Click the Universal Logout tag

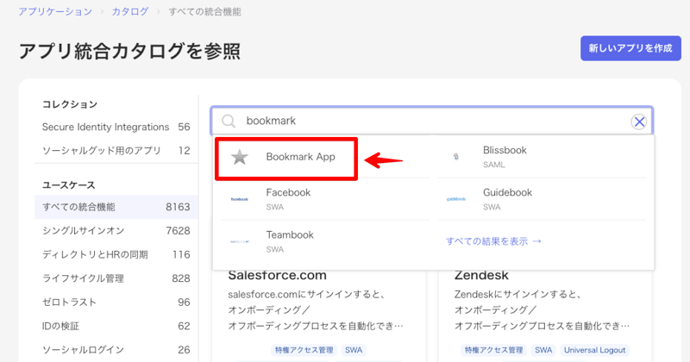(x=597, y=351)
